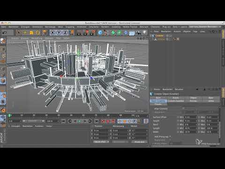The height and width of the screenshot is (169, 225).
Task: Jump to the end of the animation
Action: [x=97, y=121]
